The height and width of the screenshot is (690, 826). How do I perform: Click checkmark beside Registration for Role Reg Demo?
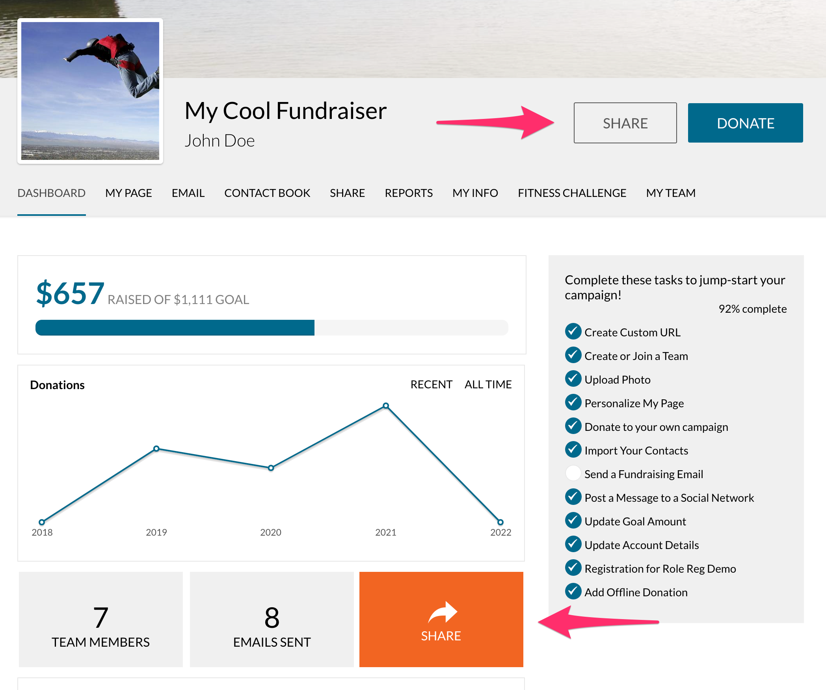(x=573, y=568)
